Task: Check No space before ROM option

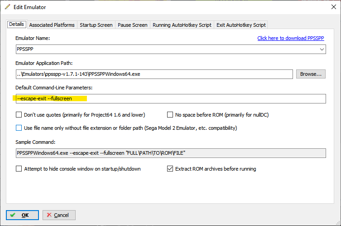Action: click(x=170, y=115)
